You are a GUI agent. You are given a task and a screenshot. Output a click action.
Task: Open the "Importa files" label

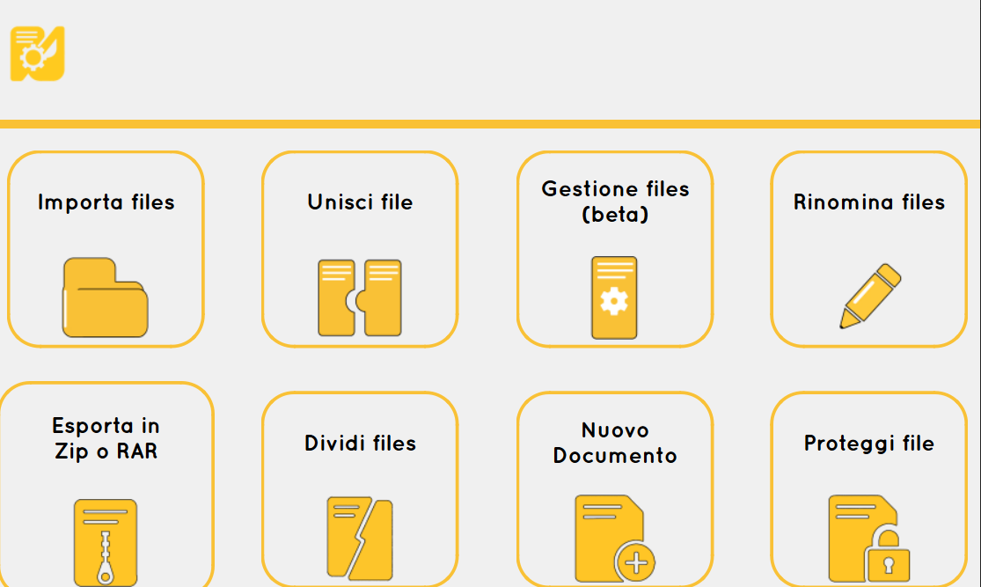pyautogui.click(x=106, y=202)
